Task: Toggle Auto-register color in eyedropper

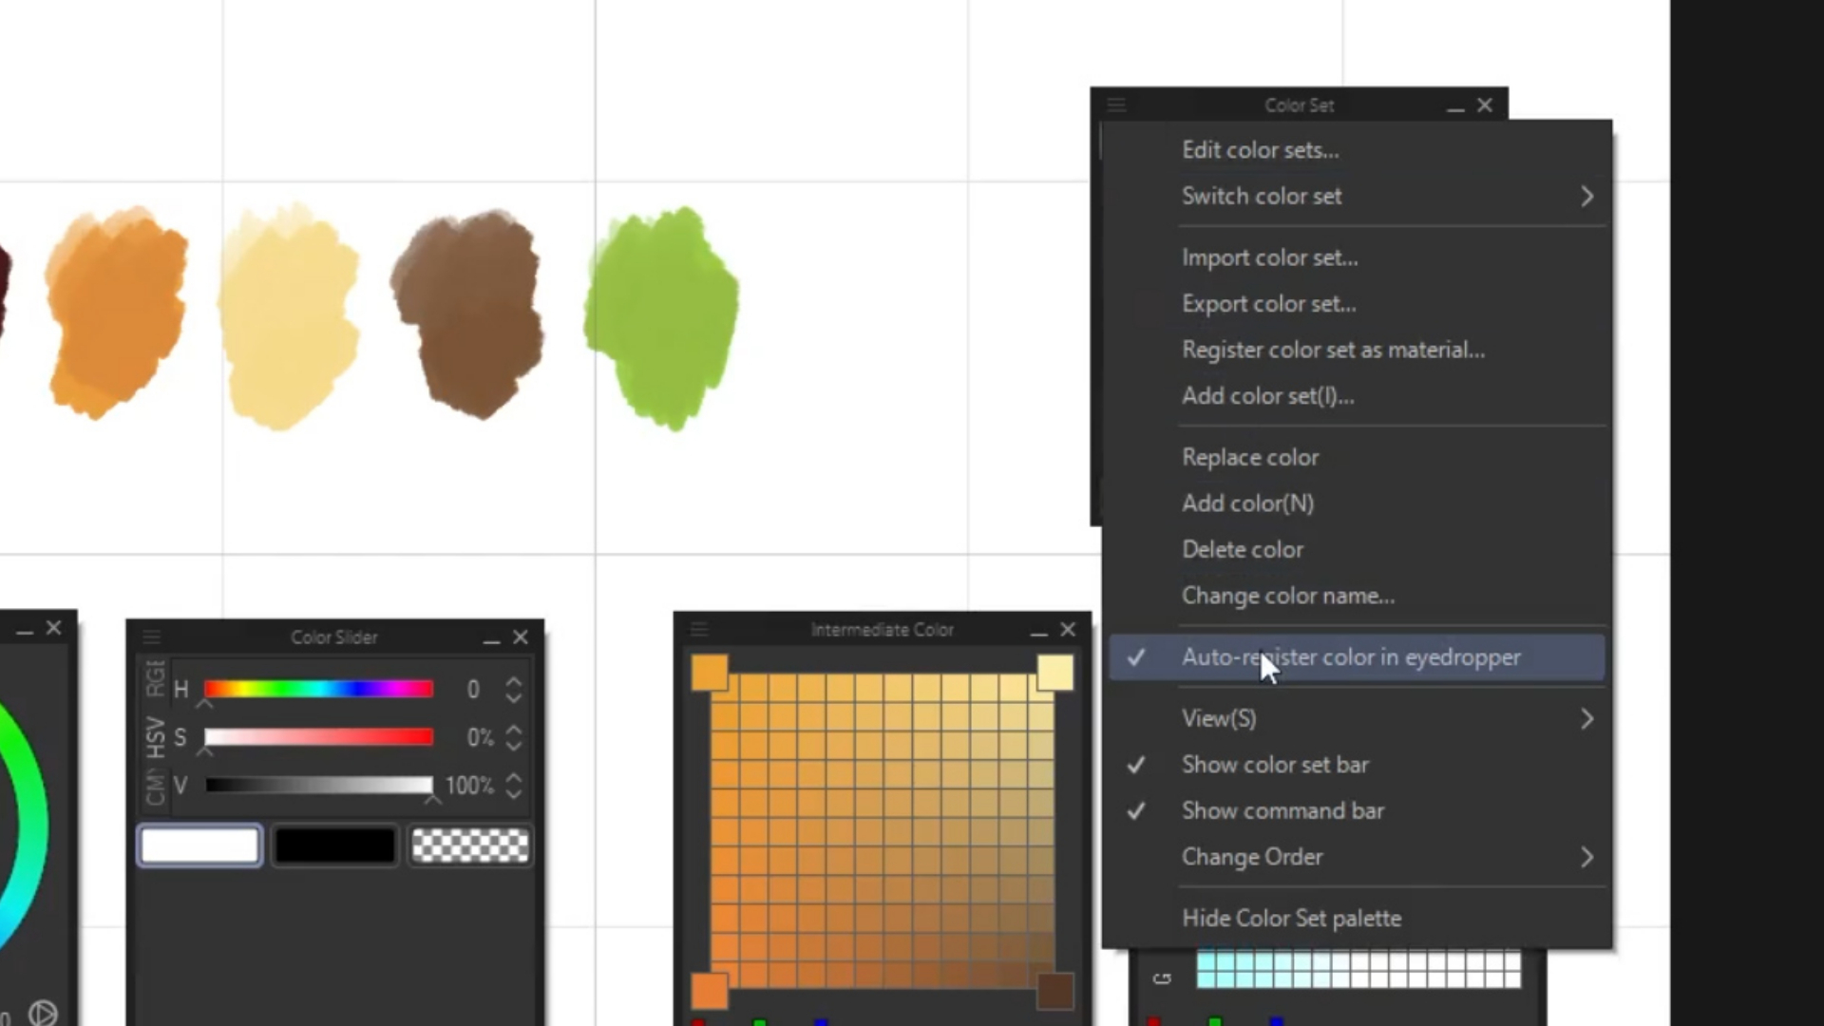Action: (1357, 657)
